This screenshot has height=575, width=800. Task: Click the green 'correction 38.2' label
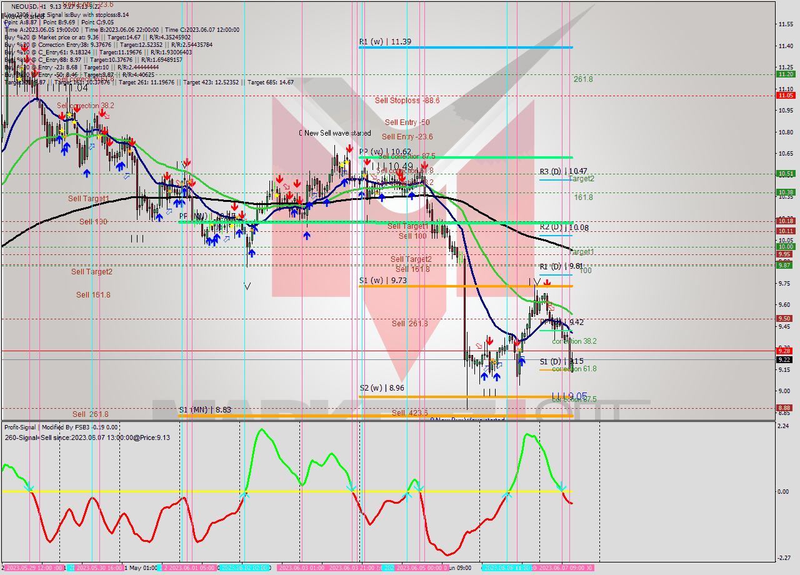pos(574,341)
